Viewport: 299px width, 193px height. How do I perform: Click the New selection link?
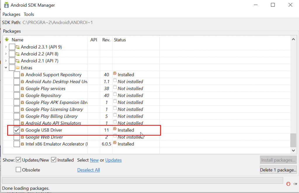pos(94,160)
